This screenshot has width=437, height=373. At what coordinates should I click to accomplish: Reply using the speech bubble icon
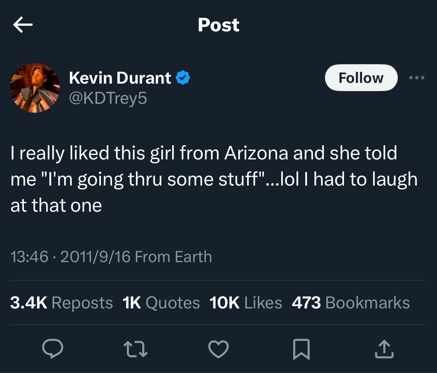[53, 348]
